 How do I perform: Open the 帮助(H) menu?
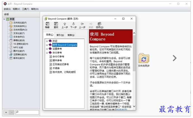(x=35, y=9)
